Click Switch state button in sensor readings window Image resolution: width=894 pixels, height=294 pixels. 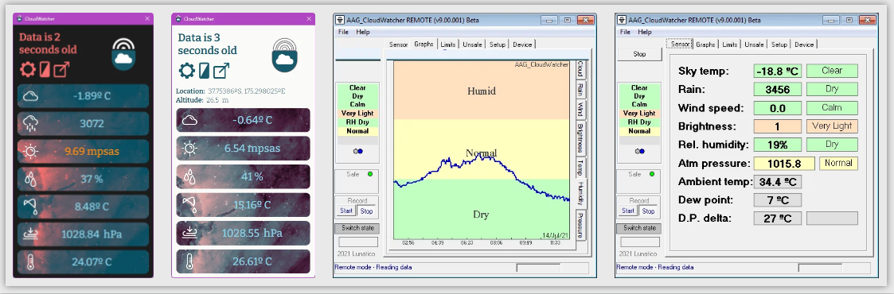pos(639,228)
